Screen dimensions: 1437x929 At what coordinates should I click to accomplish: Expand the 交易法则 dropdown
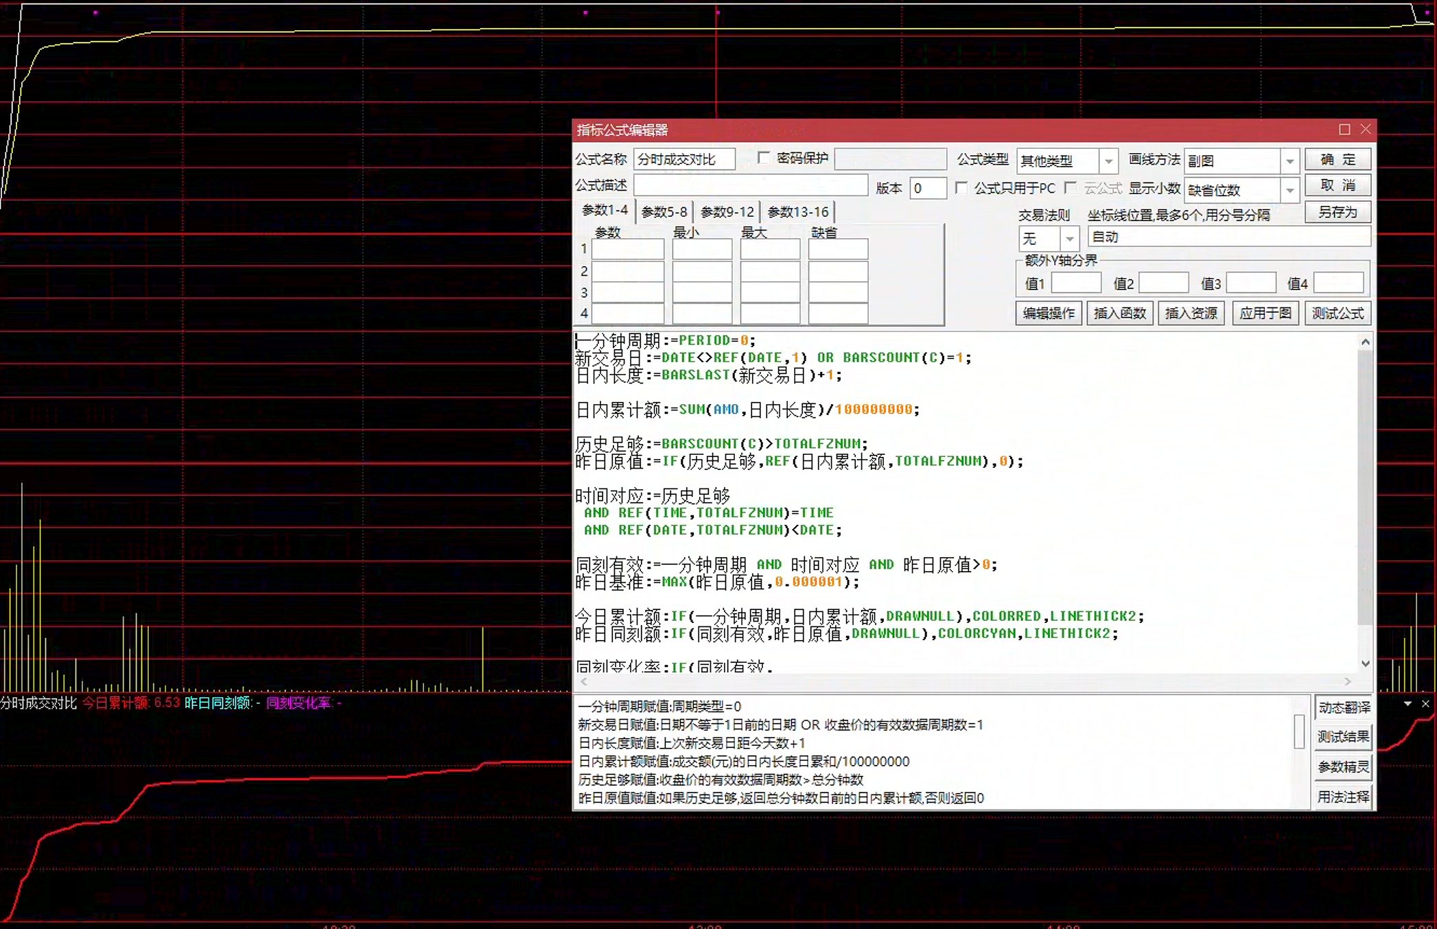[1069, 239]
